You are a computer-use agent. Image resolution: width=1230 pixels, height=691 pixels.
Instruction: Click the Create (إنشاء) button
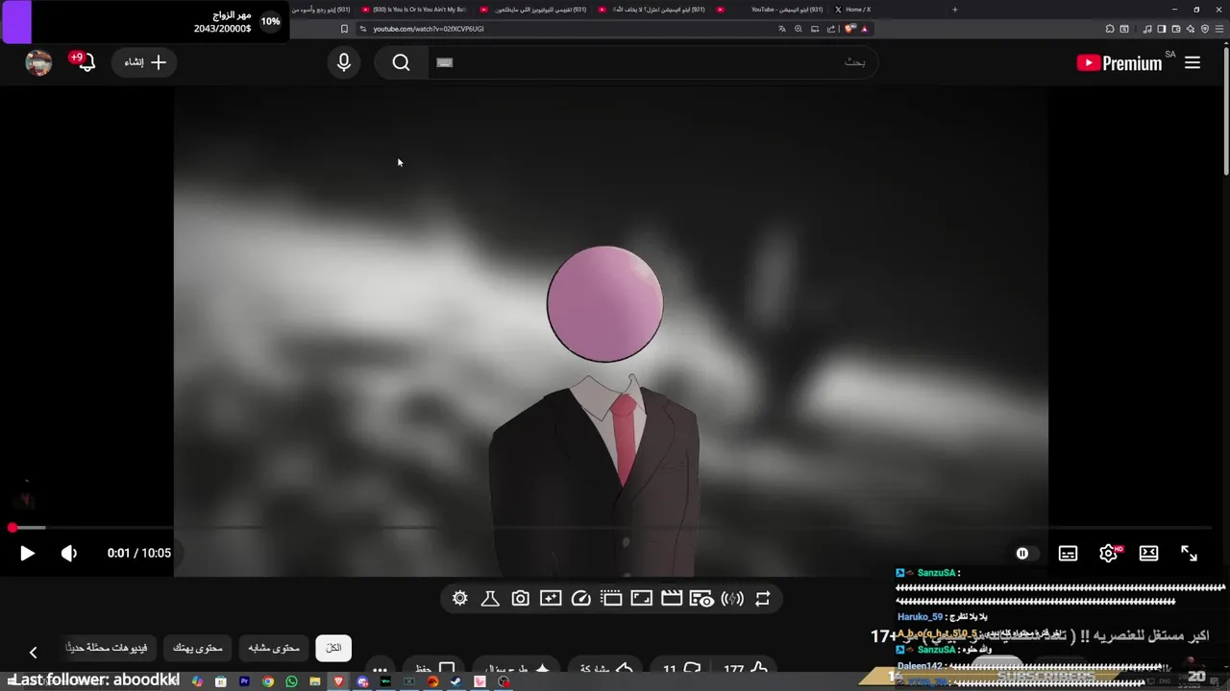point(145,62)
